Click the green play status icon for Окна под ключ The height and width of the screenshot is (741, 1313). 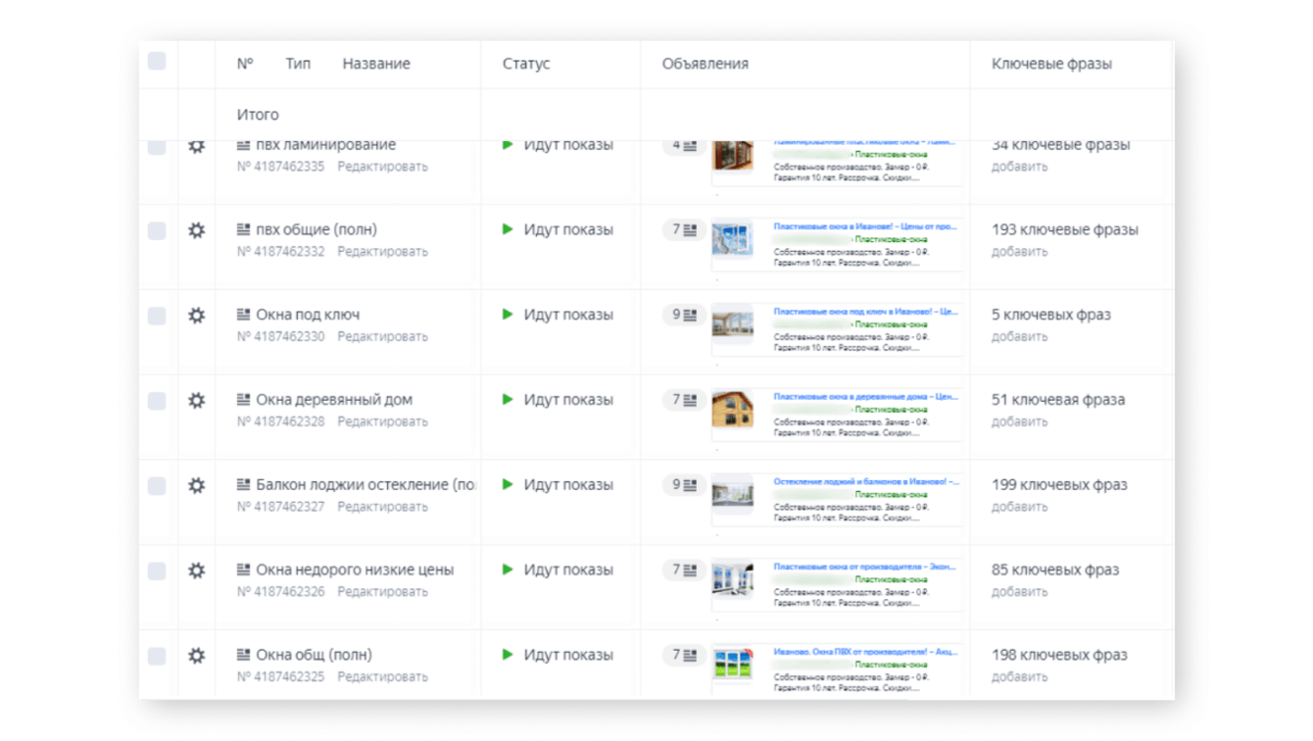pyautogui.click(x=508, y=315)
